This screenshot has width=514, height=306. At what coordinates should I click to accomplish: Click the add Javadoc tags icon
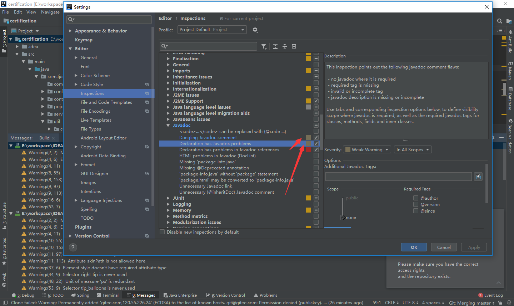click(x=478, y=176)
